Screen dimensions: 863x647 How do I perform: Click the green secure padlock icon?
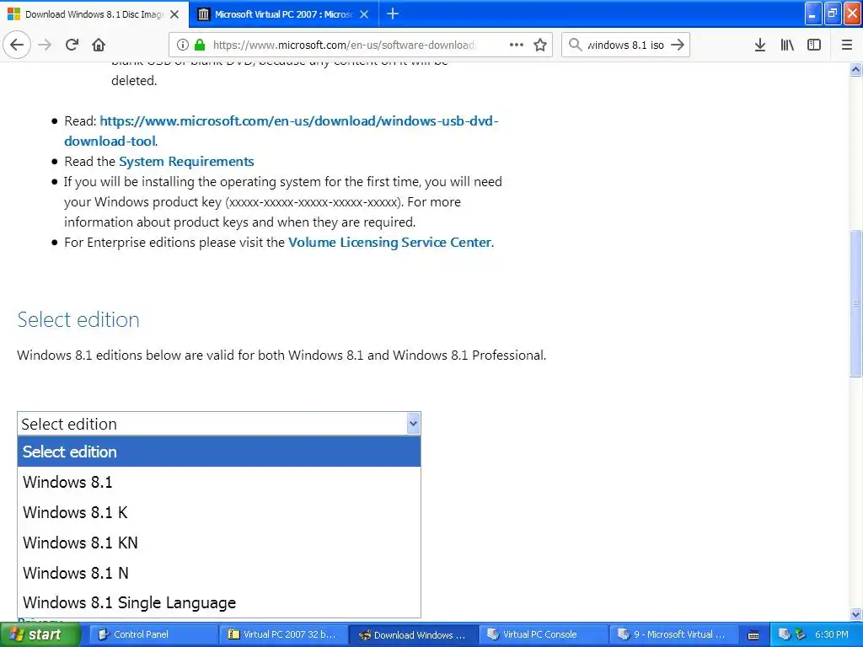[x=200, y=45]
